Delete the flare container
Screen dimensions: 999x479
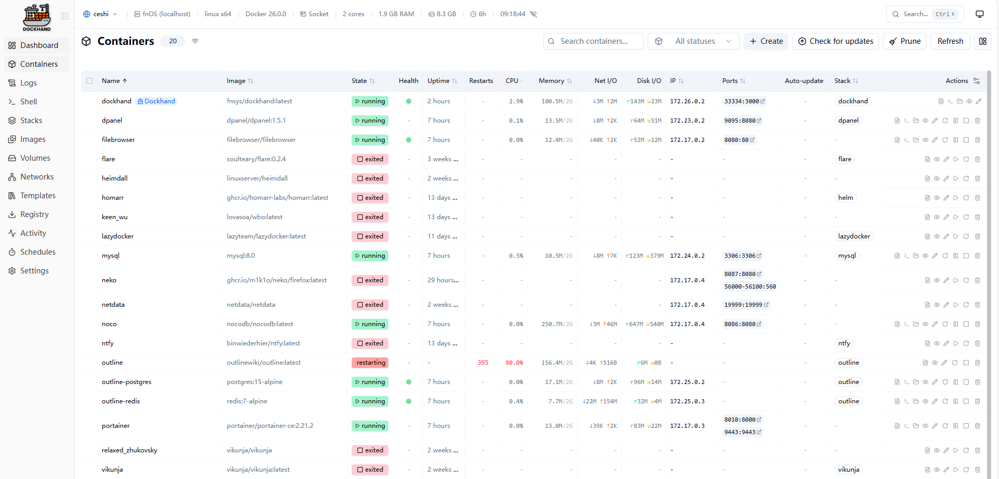point(978,159)
